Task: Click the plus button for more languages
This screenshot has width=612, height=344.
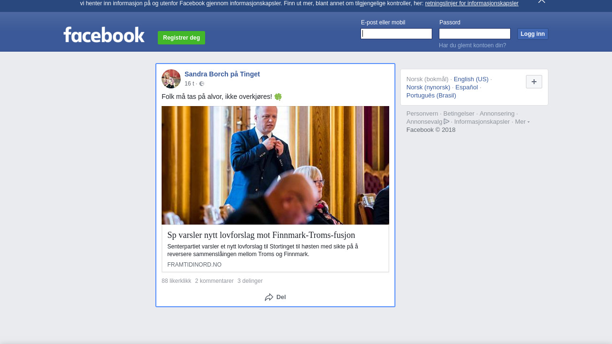Action: click(x=534, y=82)
